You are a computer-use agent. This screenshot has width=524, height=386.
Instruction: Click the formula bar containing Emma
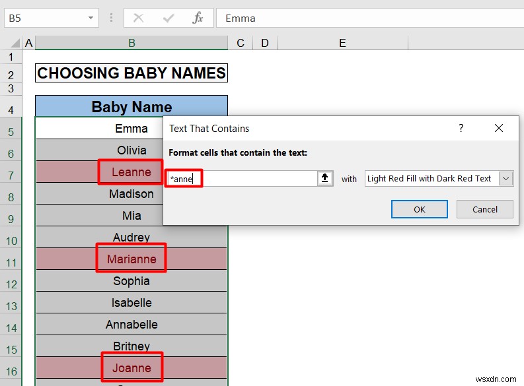[x=370, y=18]
